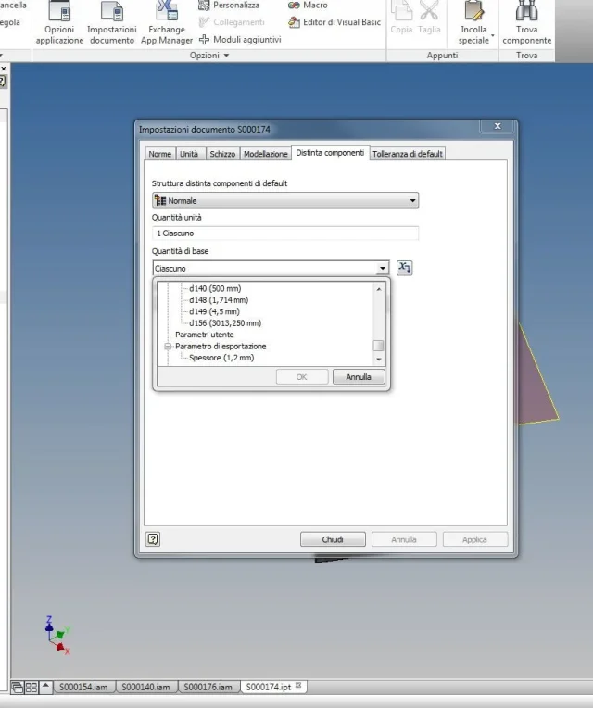Switch to the Unità tab
The height and width of the screenshot is (708, 593).
pyautogui.click(x=189, y=154)
